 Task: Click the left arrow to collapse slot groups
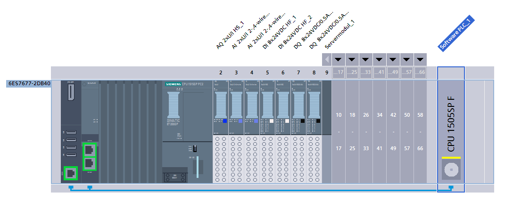point(327,60)
